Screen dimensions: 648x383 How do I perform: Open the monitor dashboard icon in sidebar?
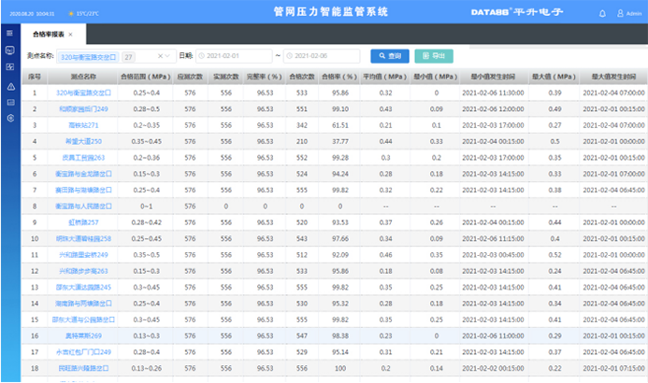[x=10, y=50]
